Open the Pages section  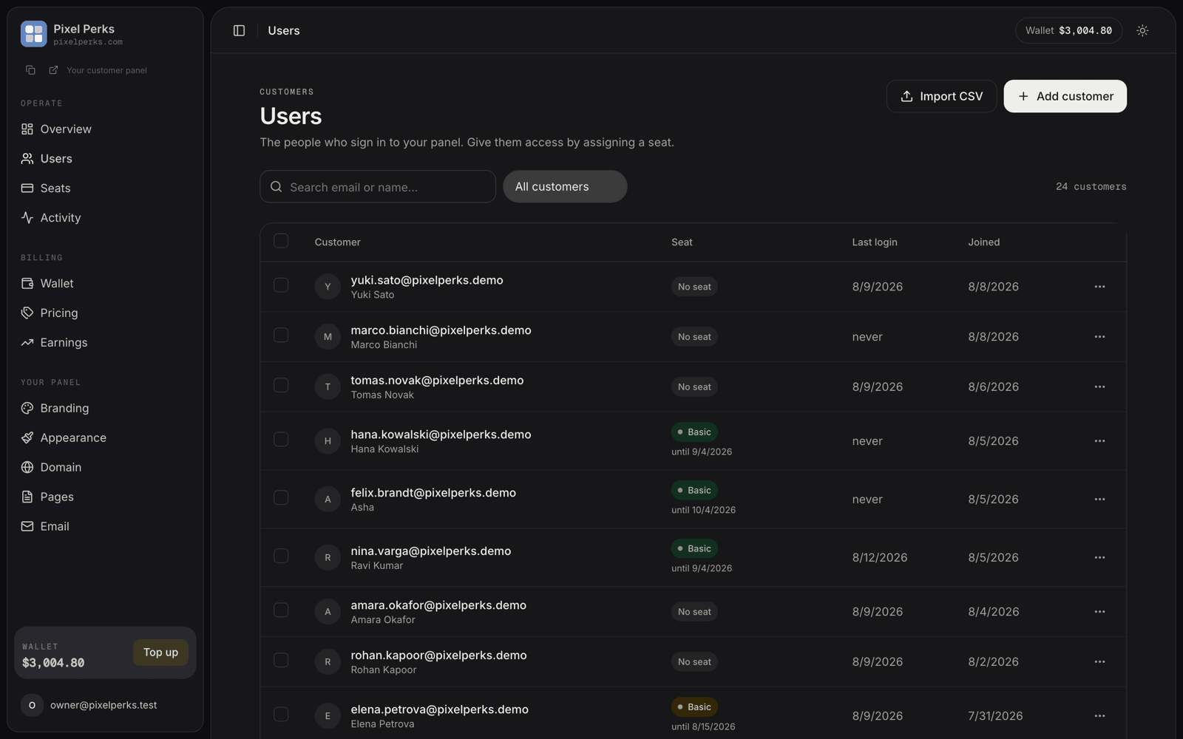105,497
